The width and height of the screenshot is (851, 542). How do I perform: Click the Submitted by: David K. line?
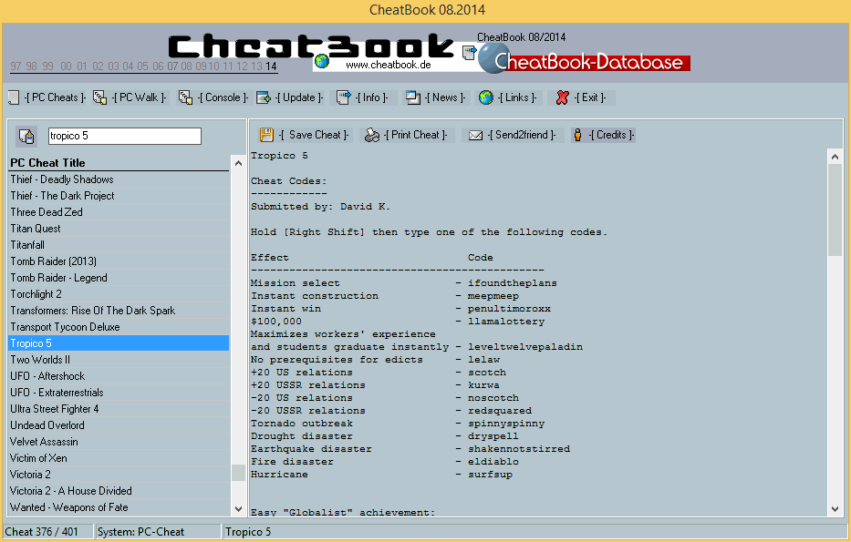tap(320, 207)
